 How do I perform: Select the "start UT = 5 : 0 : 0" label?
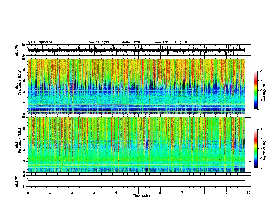(x=171, y=42)
